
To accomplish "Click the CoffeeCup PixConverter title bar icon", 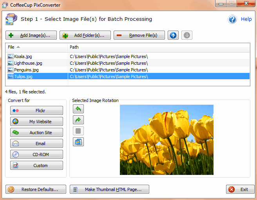I will click(x=5, y=5).
